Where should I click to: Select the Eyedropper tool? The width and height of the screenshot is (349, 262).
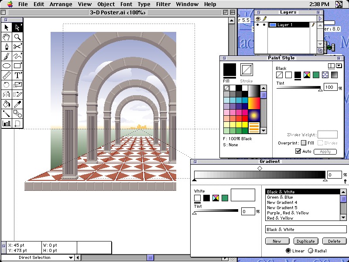[x=17, y=104]
